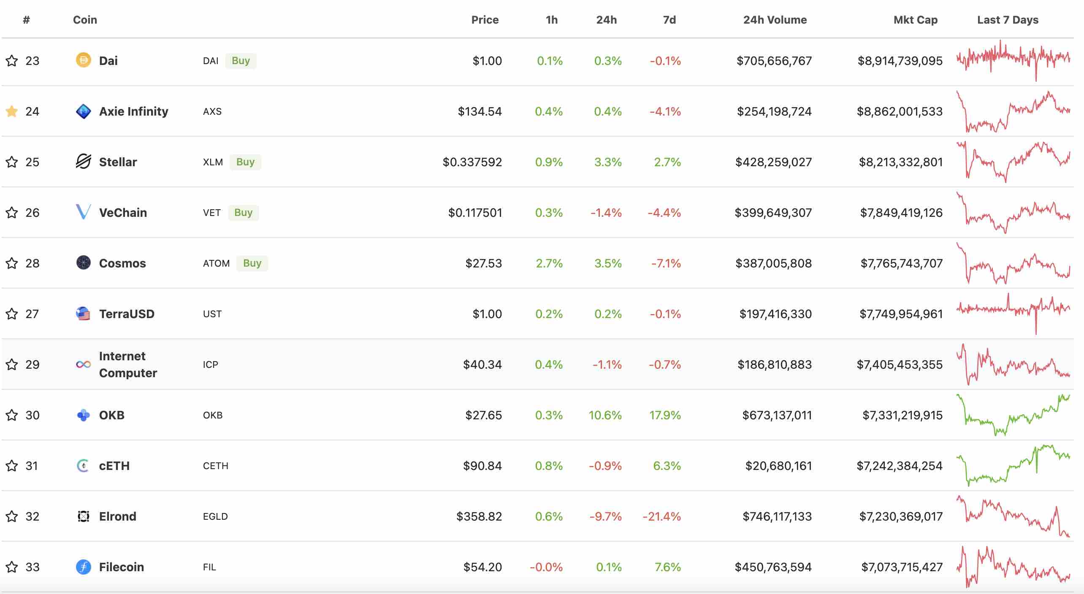Viewport: 1084px width, 594px height.
Task: Sort by 7d change column header
Action: click(x=669, y=20)
